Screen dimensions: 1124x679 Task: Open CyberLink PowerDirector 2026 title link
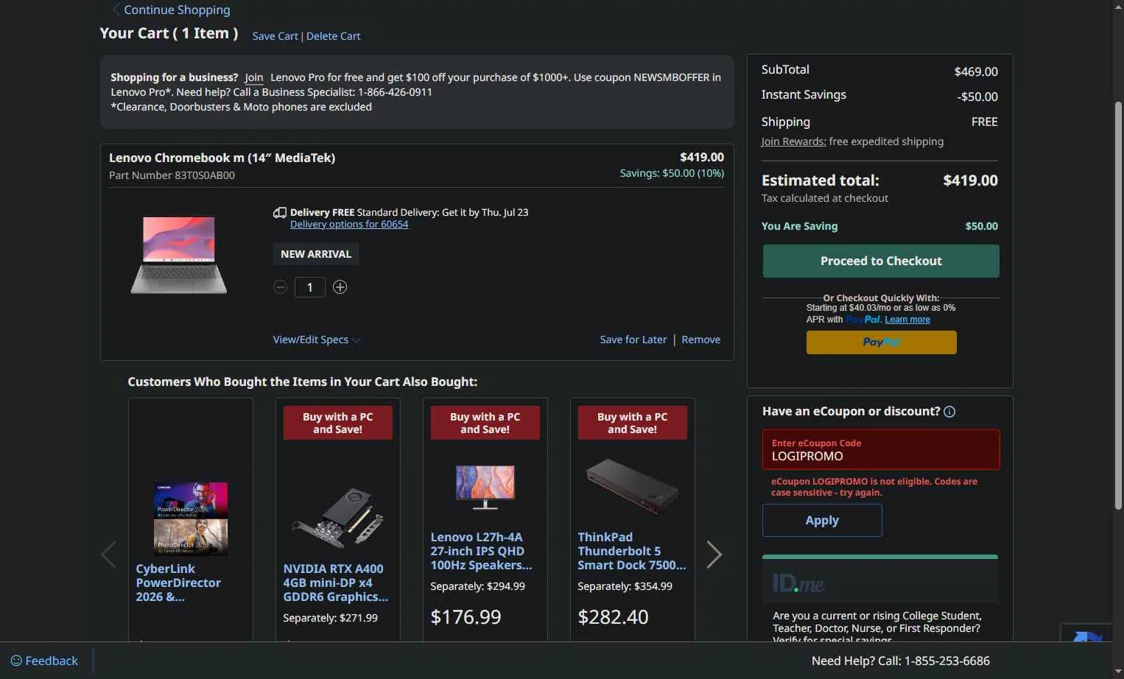[178, 583]
